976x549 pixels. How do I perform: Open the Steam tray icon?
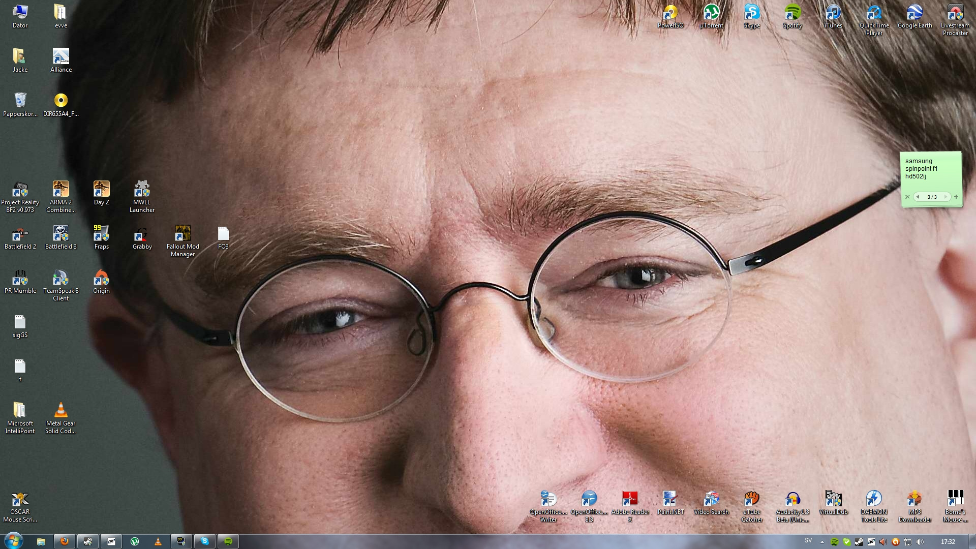click(859, 542)
